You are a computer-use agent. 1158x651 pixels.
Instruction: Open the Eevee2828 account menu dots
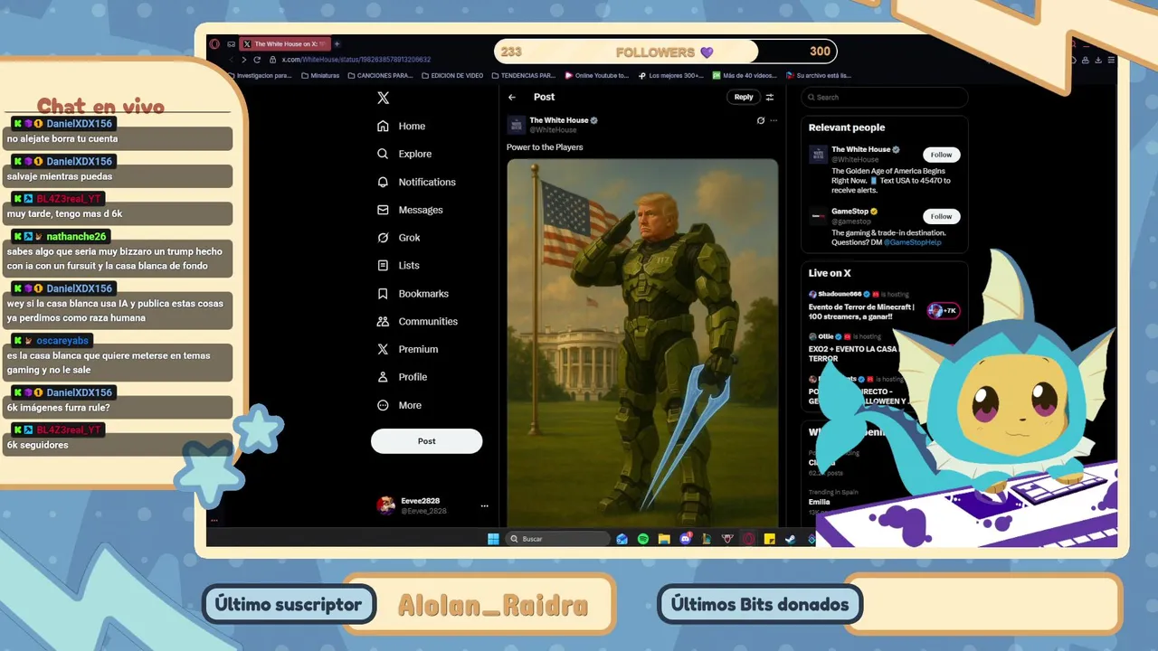pos(484,506)
